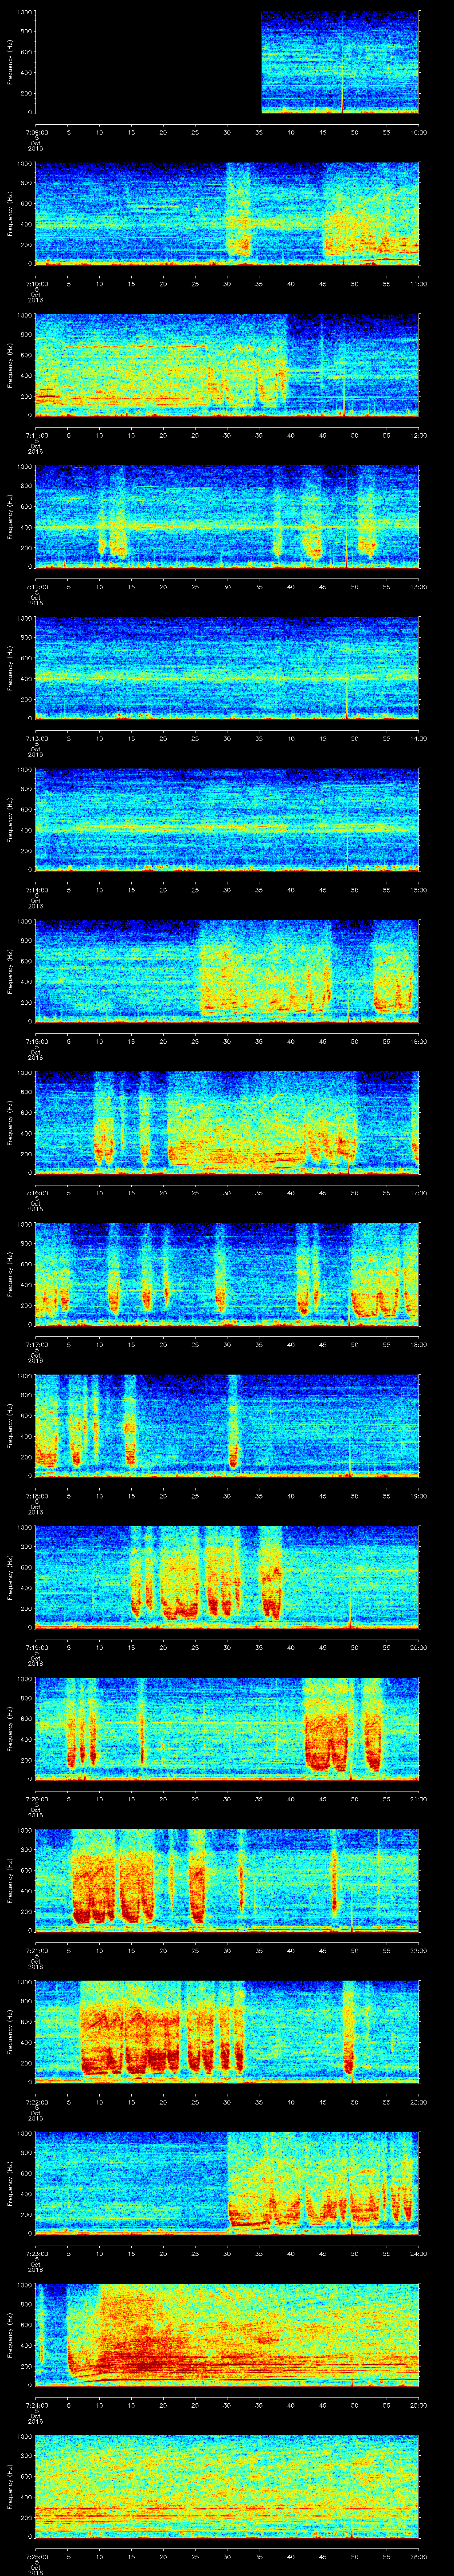
Task: Click the spectrogram panel starting at 7:19:00
Action: (227, 1577)
